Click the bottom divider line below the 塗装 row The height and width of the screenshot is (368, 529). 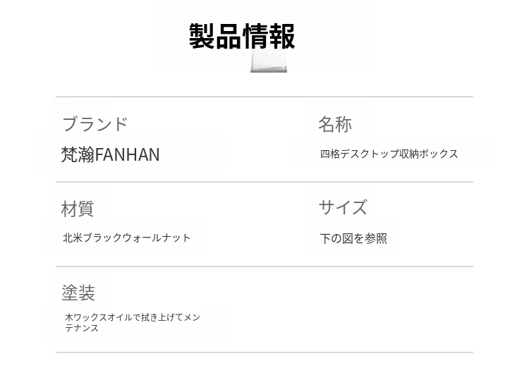(264, 352)
